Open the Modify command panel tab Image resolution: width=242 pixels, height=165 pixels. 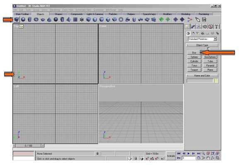point(193,27)
